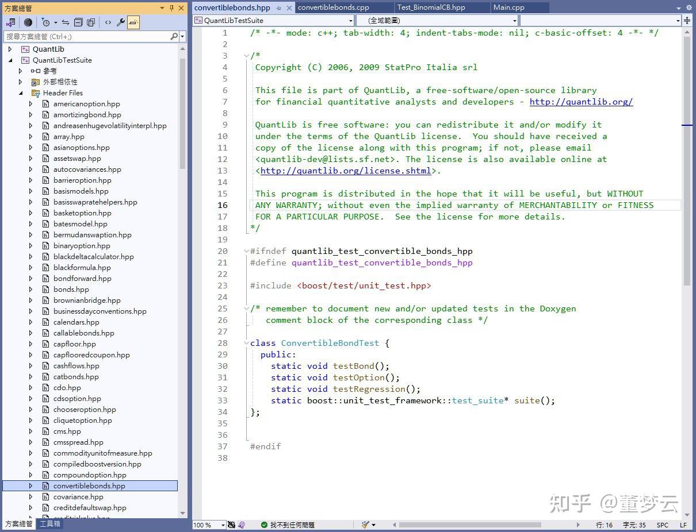Image resolution: width=696 pixels, height=532 pixels.
Task: Select bonds.hpp in the file tree
Action: [x=71, y=290]
